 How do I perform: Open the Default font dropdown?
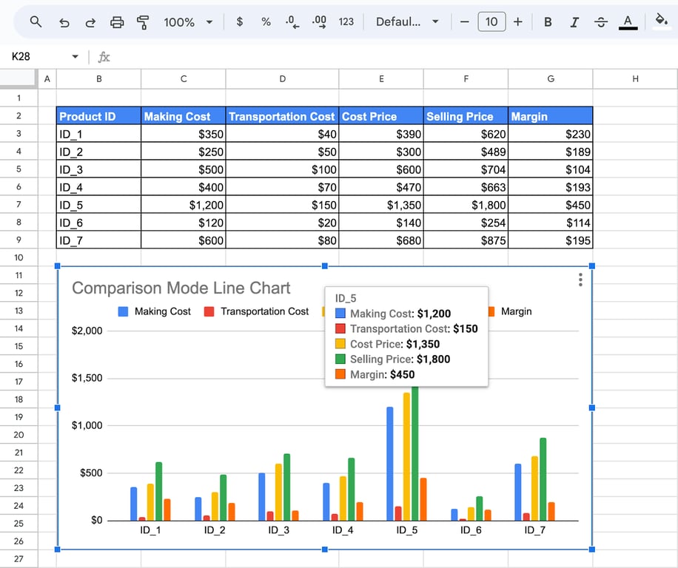407,21
